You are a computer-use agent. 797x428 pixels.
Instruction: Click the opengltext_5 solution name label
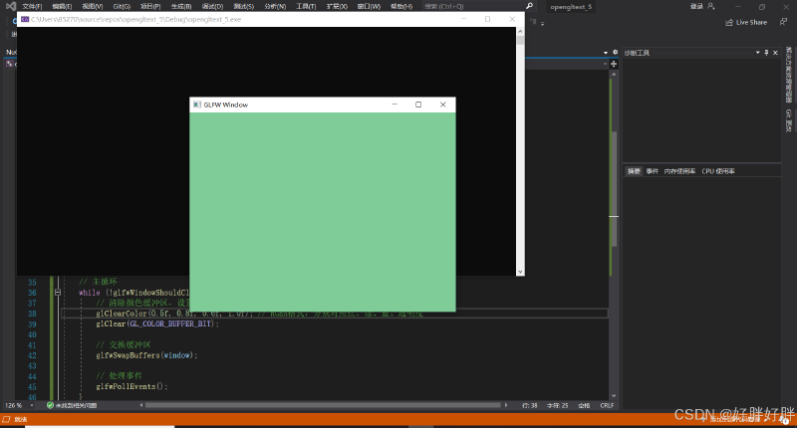[x=571, y=7]
